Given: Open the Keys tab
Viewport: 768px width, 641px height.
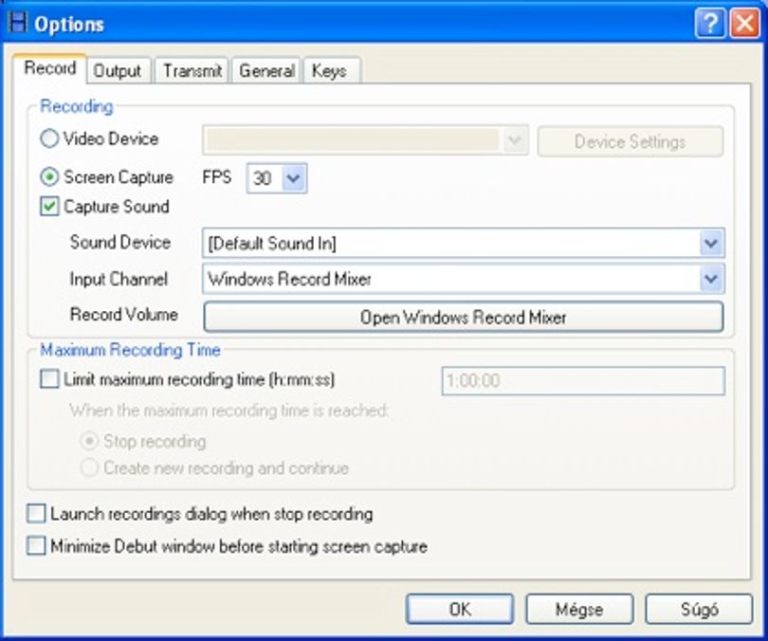Looking at the screenshot, I should [x=330, y=71].
